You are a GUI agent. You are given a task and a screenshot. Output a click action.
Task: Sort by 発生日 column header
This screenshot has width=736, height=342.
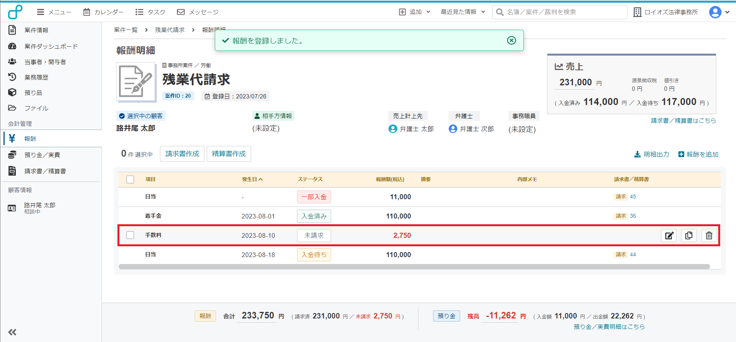(252, 179)
